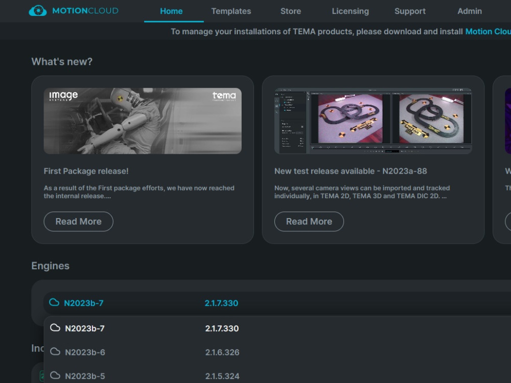Click Read More under First Package release
Viewport: 511px width, 383px height.
(79, 222)
